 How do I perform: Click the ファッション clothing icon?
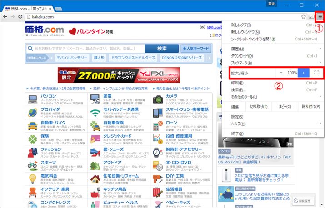pyautogui.click(x=33, y=153)
